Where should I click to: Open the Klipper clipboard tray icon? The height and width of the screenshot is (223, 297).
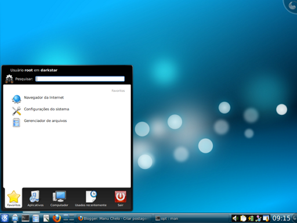(243, 218)
